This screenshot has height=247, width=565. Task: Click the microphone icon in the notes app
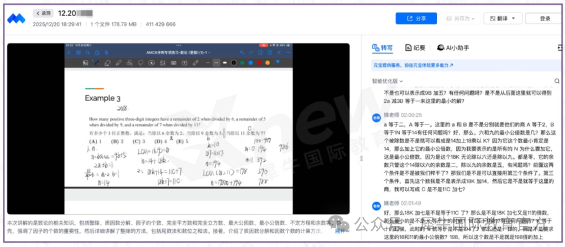(x=106, y=52)
